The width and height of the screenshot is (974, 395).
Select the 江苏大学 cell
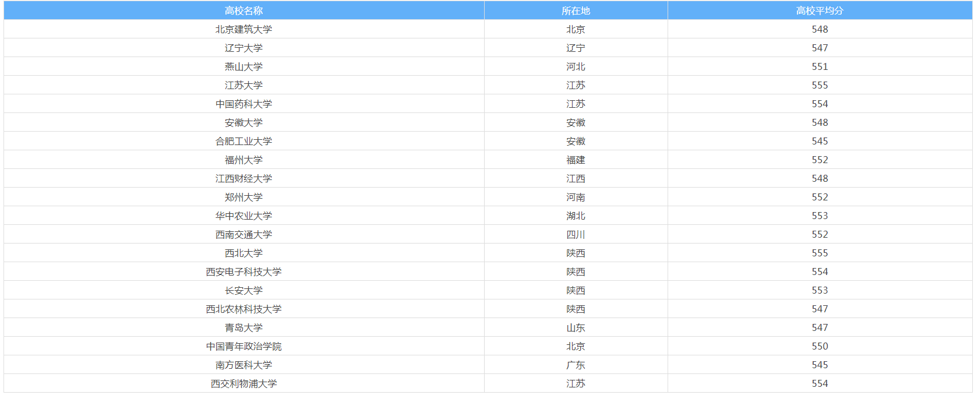[x=243, y=85]
